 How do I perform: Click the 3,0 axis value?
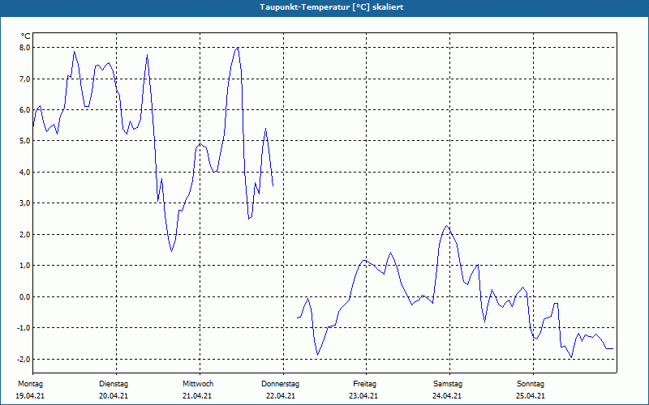(25, 203)
